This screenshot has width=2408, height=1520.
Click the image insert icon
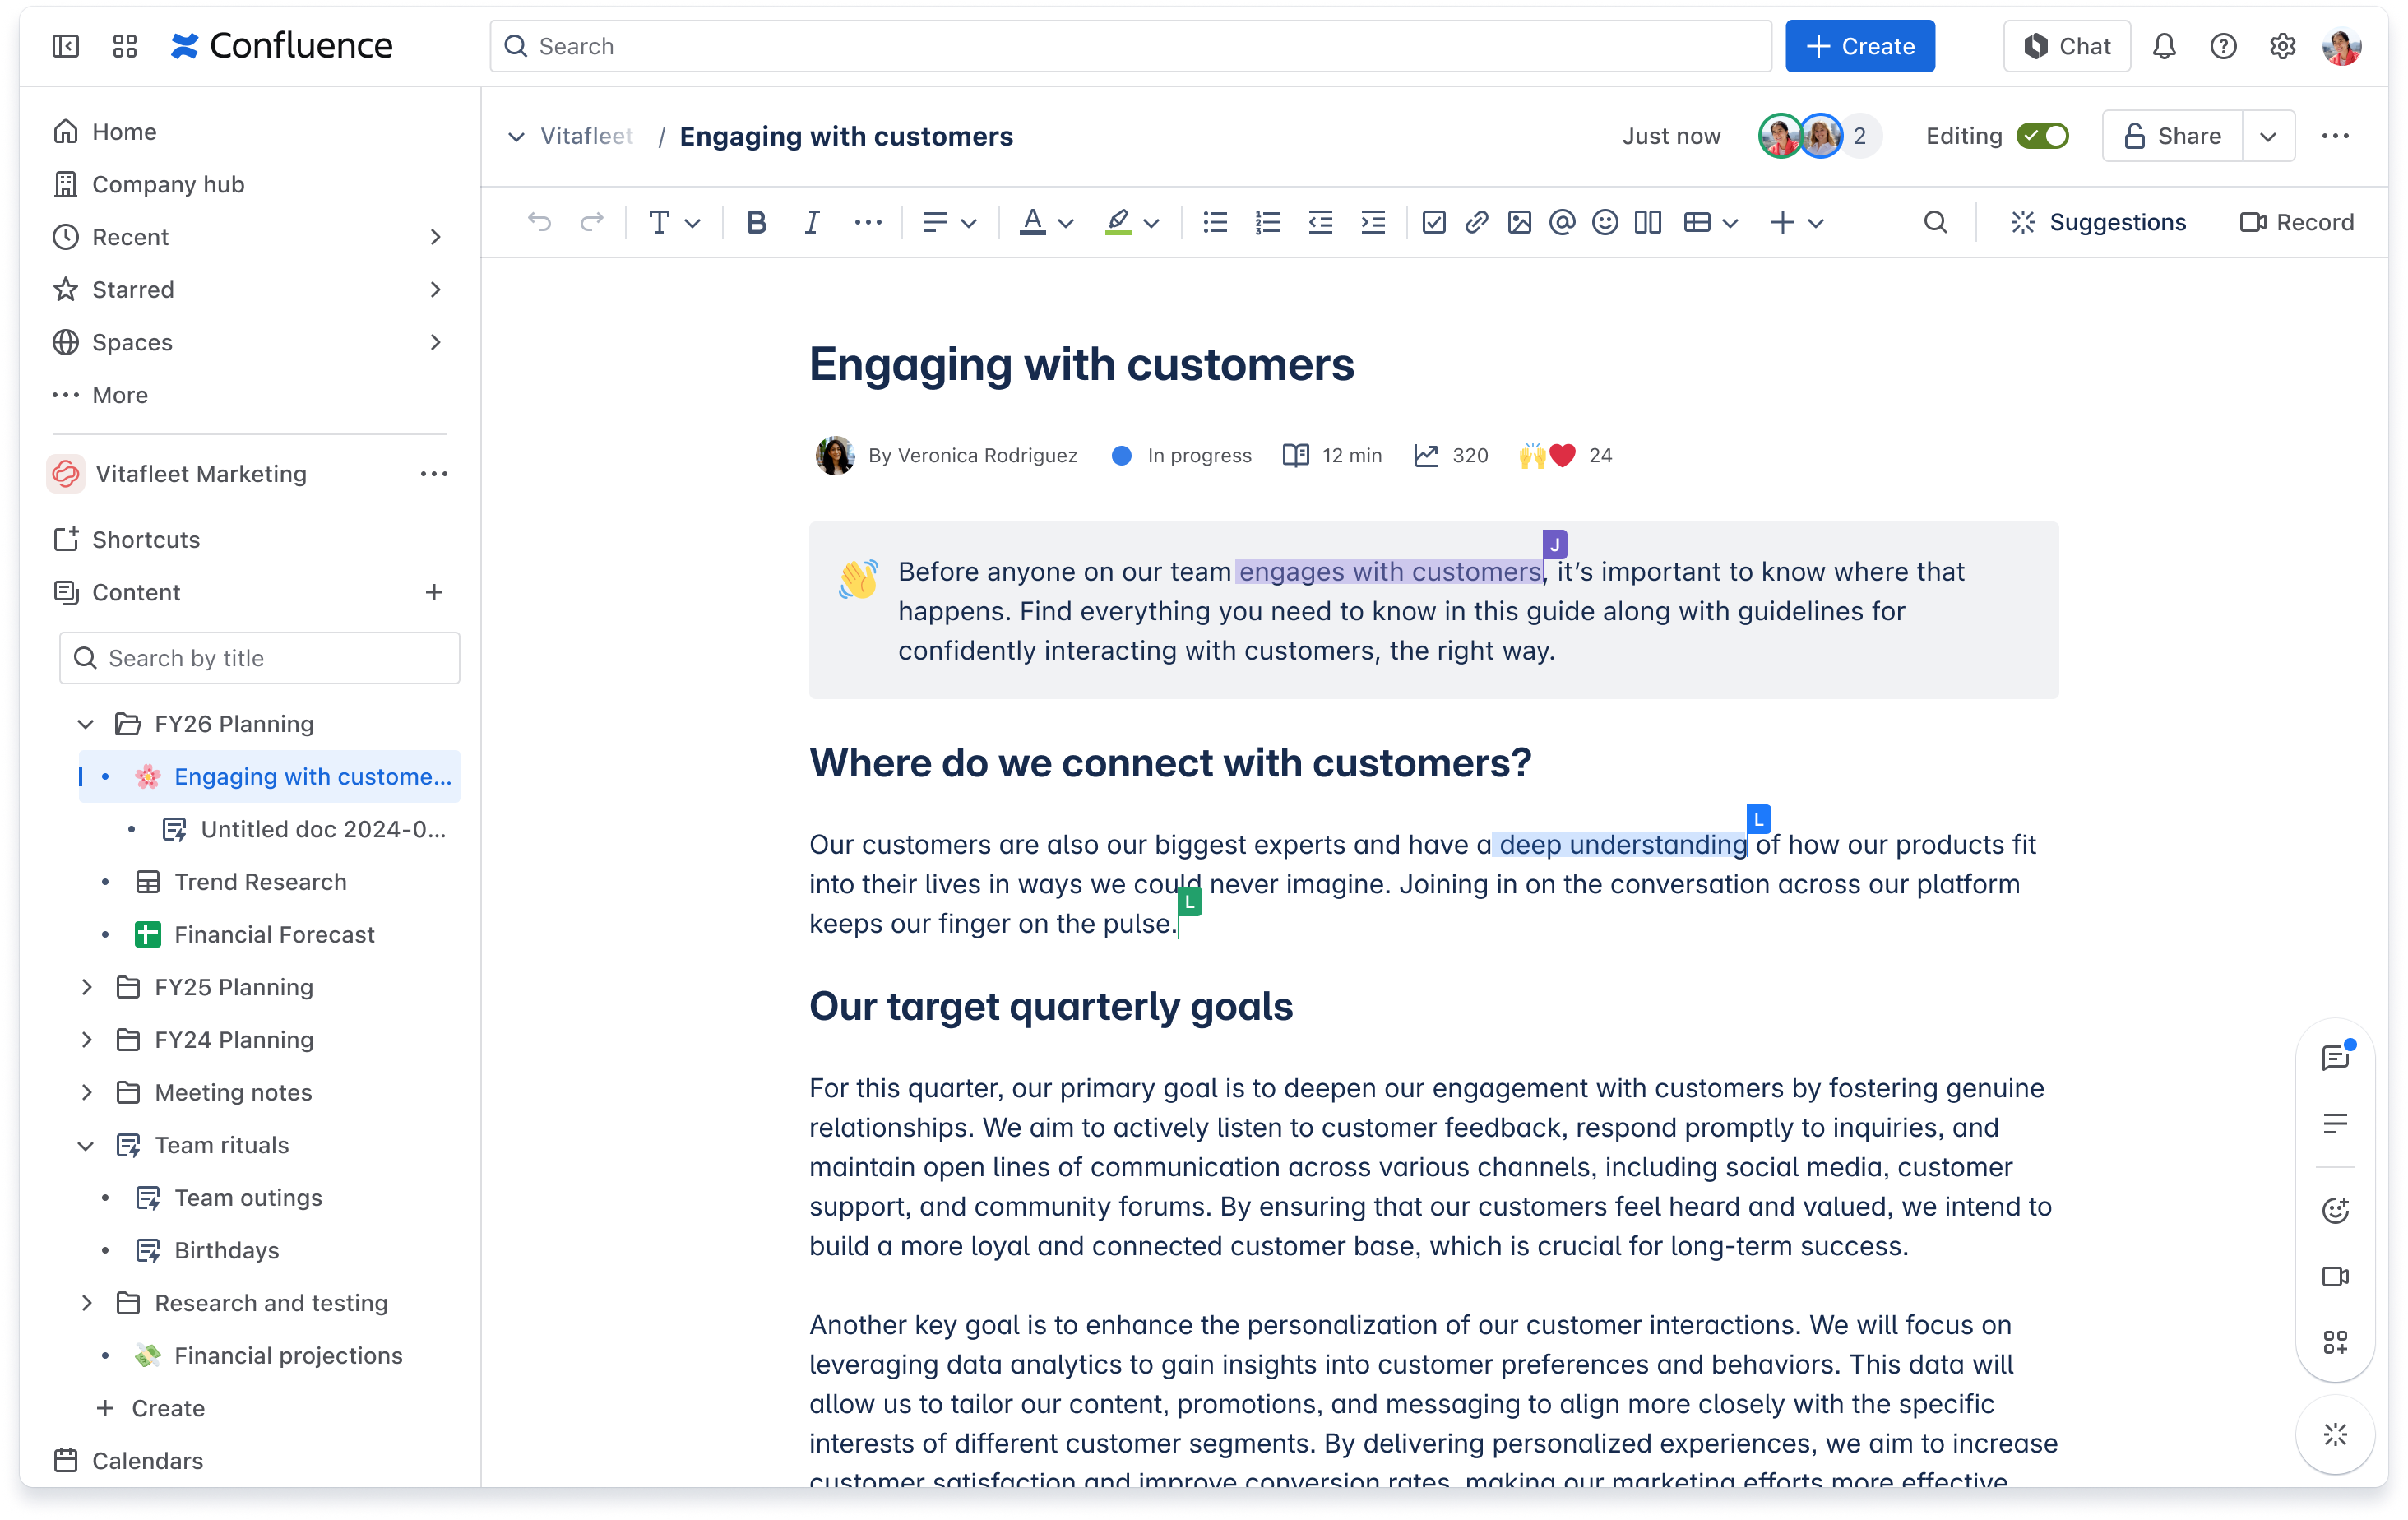[1519, 222]
